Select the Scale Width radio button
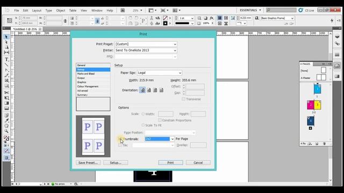Image resolution: width=344 pixels, height=193 pixels. point(143,114)
